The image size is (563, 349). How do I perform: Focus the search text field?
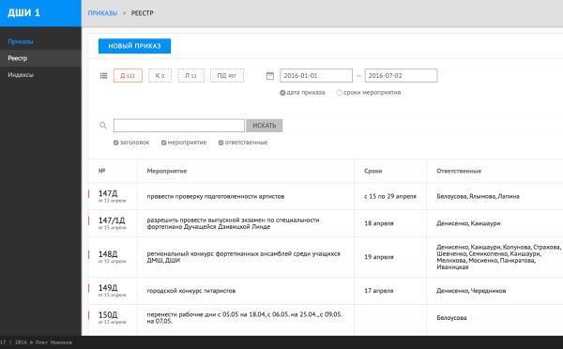coord(179,126)
